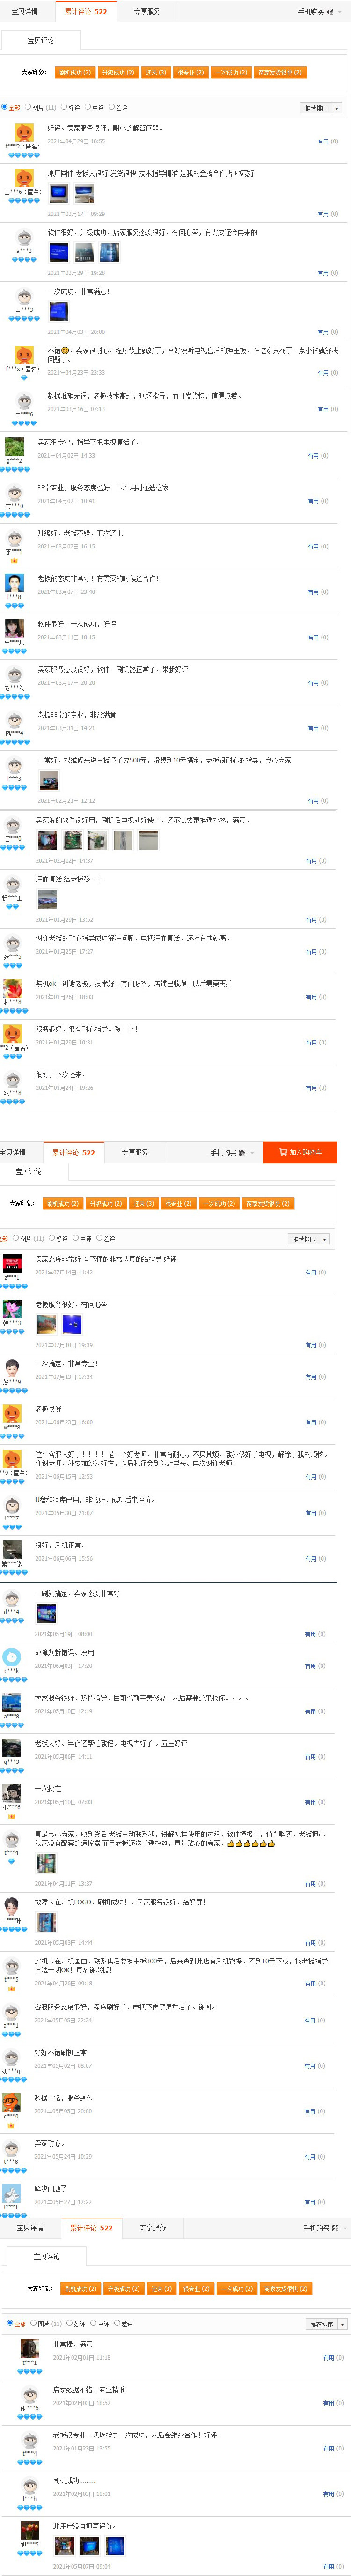Click avatar beside 卖家服务很好，热情指导 review
Screen dimensions: 351x2576
[12, 1702]
